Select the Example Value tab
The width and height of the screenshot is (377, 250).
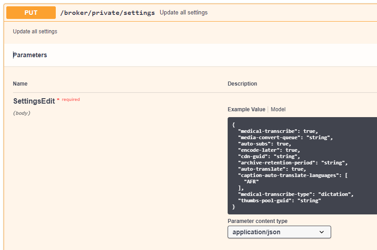(x=246, y=109)
